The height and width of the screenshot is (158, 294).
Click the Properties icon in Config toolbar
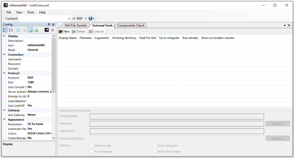pyautogui.click(x=18, y=30)
